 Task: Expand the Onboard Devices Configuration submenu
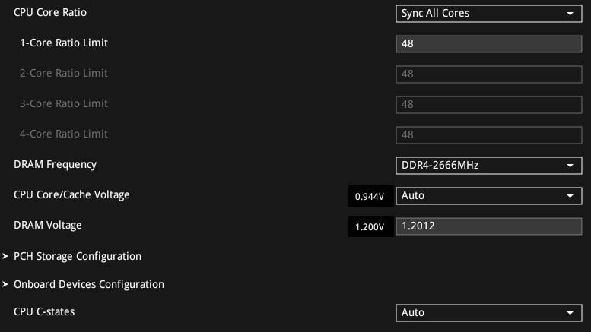click(x=89, y=285)
